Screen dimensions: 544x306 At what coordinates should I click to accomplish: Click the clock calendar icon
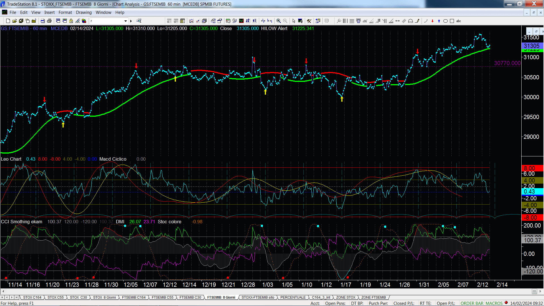tap(228, 21)
